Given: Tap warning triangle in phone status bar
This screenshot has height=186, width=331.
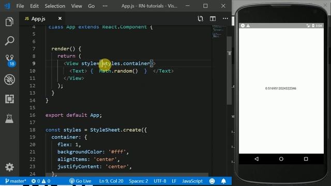Looking at the screenshot, I should [x=248, y=26].
